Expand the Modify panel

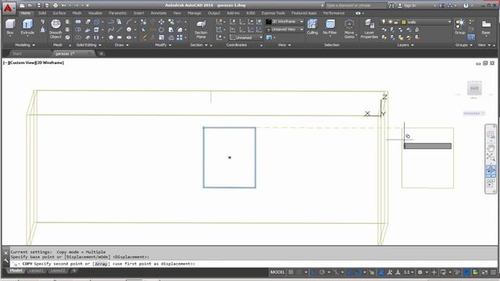163,45
